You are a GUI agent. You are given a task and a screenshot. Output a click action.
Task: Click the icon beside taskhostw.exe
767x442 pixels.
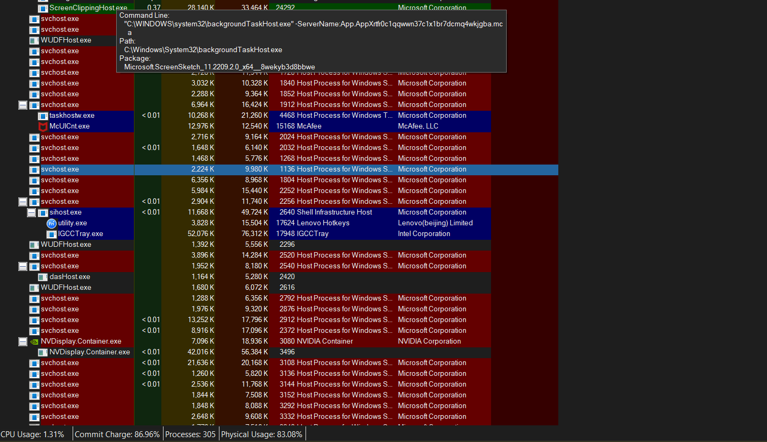pyautogui.click(x=43, y=116)
